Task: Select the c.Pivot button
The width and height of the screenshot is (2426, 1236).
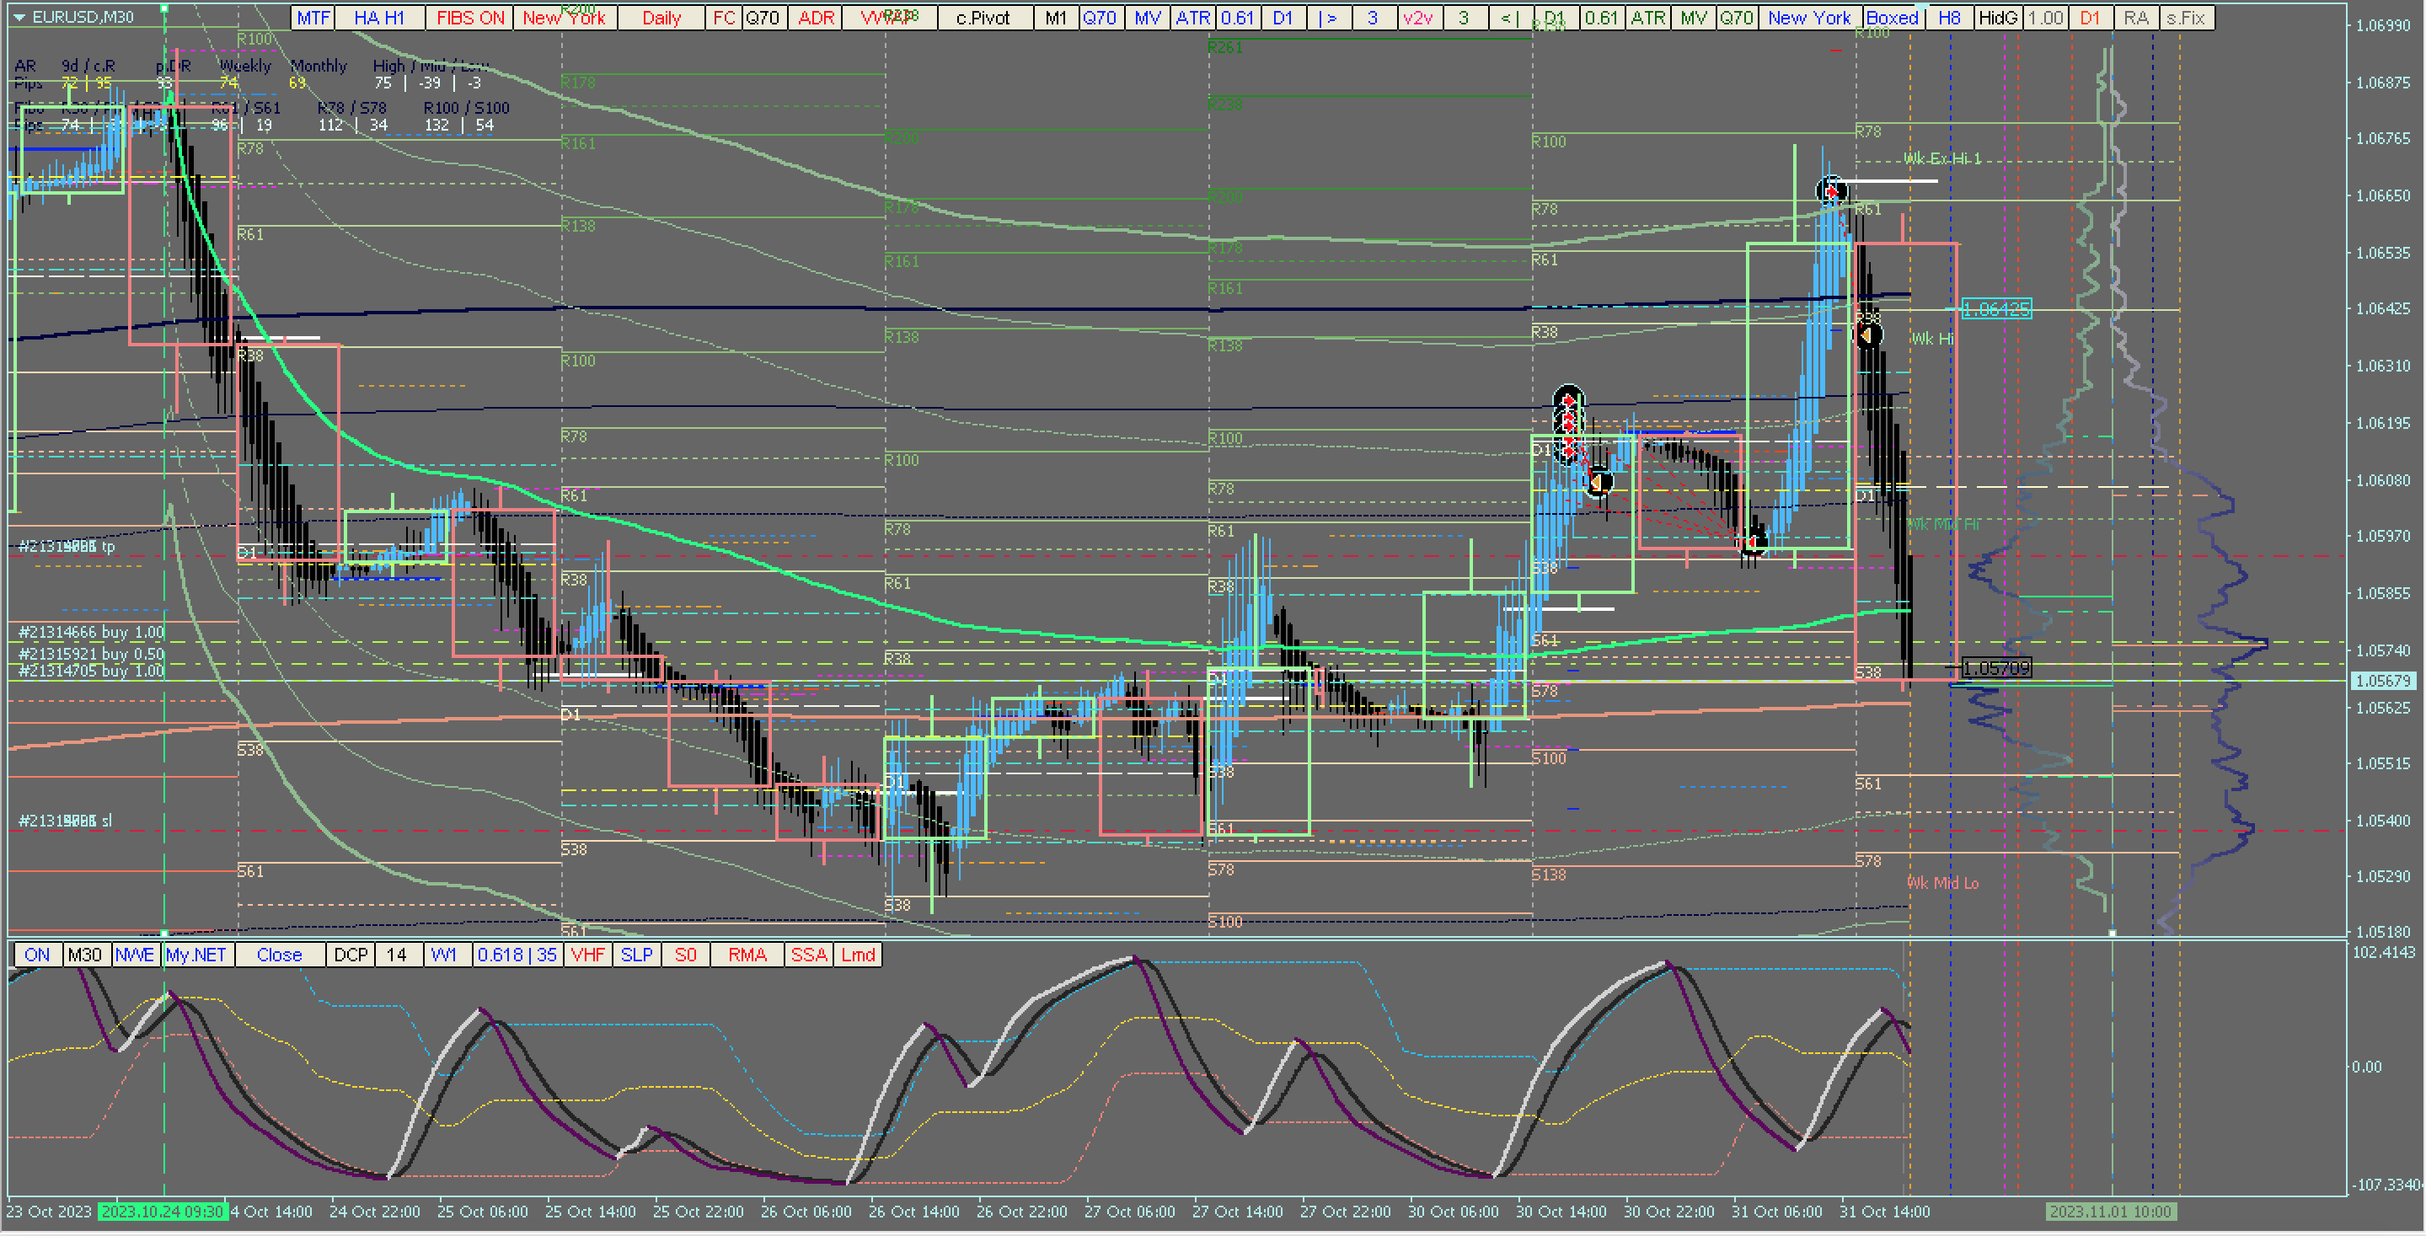Action: click(x=983, y=18)
